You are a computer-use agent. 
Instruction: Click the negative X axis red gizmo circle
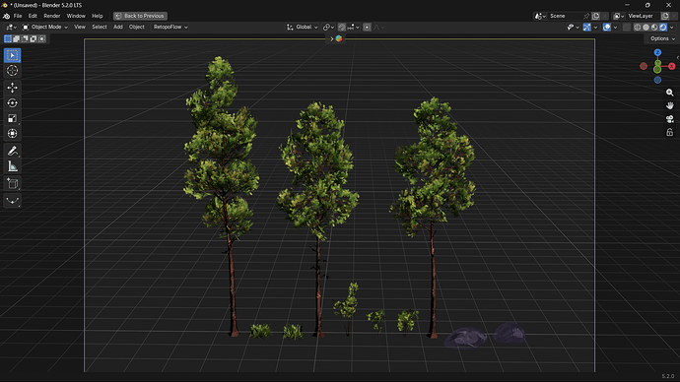click(x=644, y=66)
